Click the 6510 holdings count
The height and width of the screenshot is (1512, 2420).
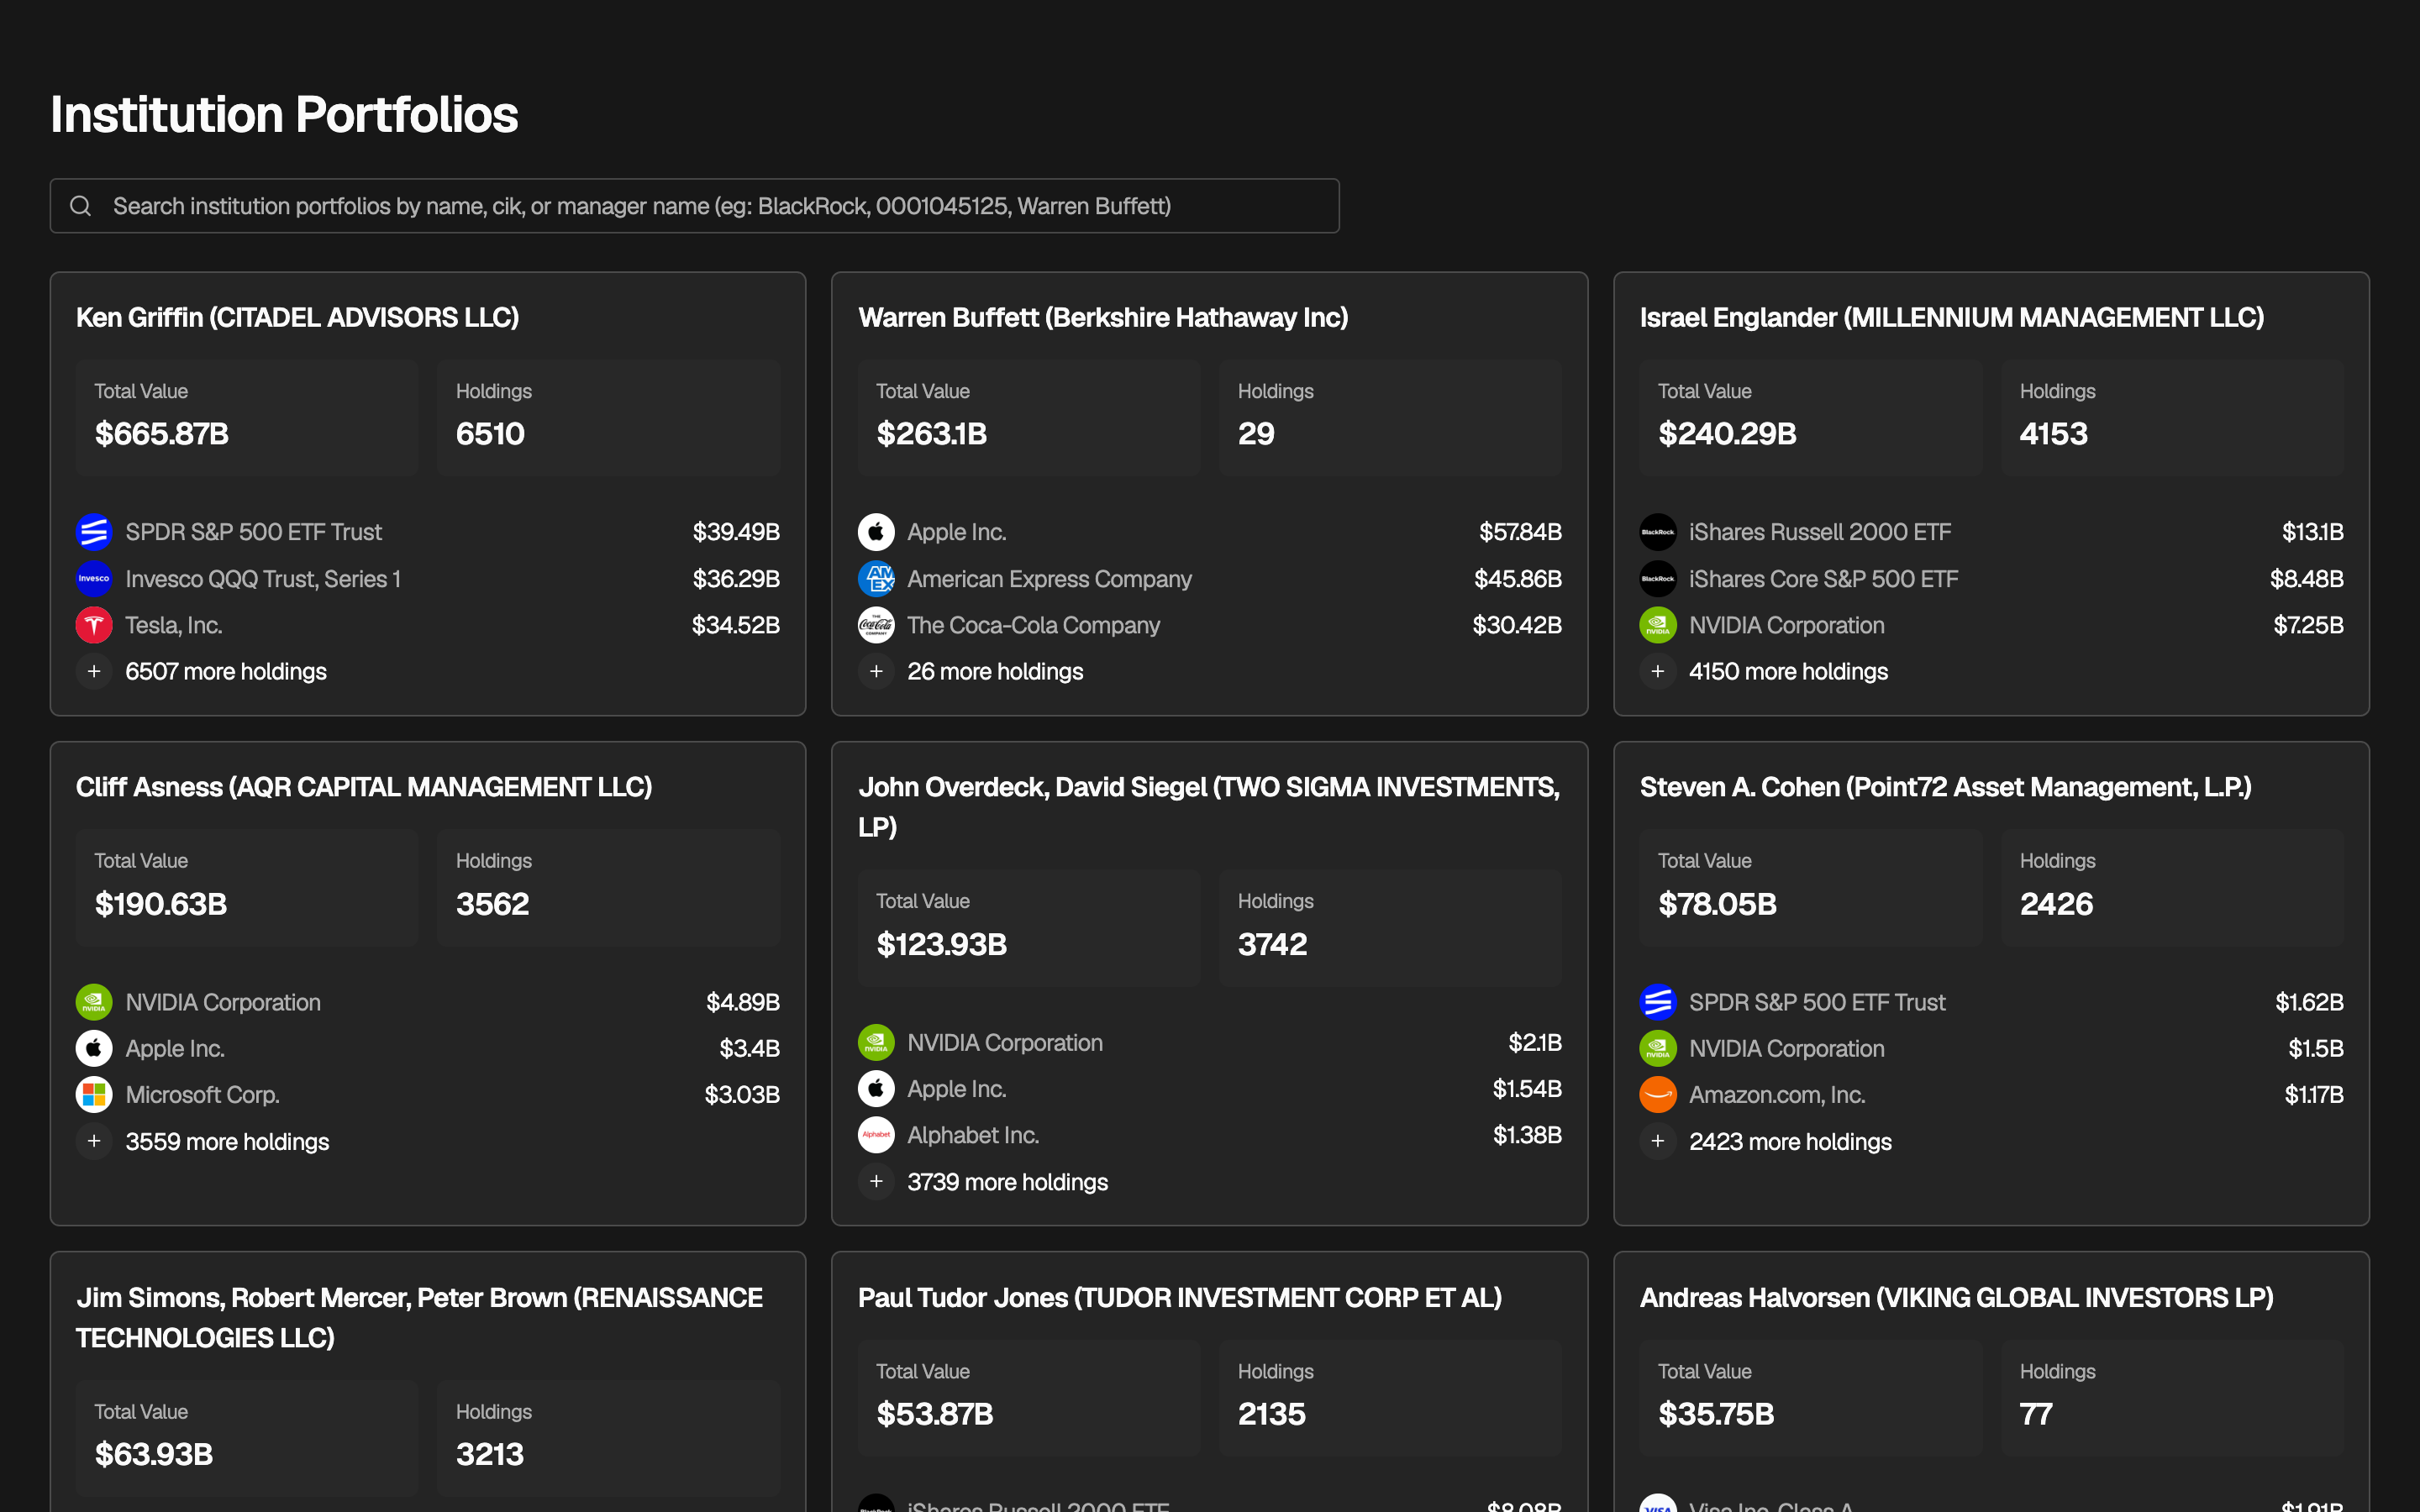(x=490, y=434)
